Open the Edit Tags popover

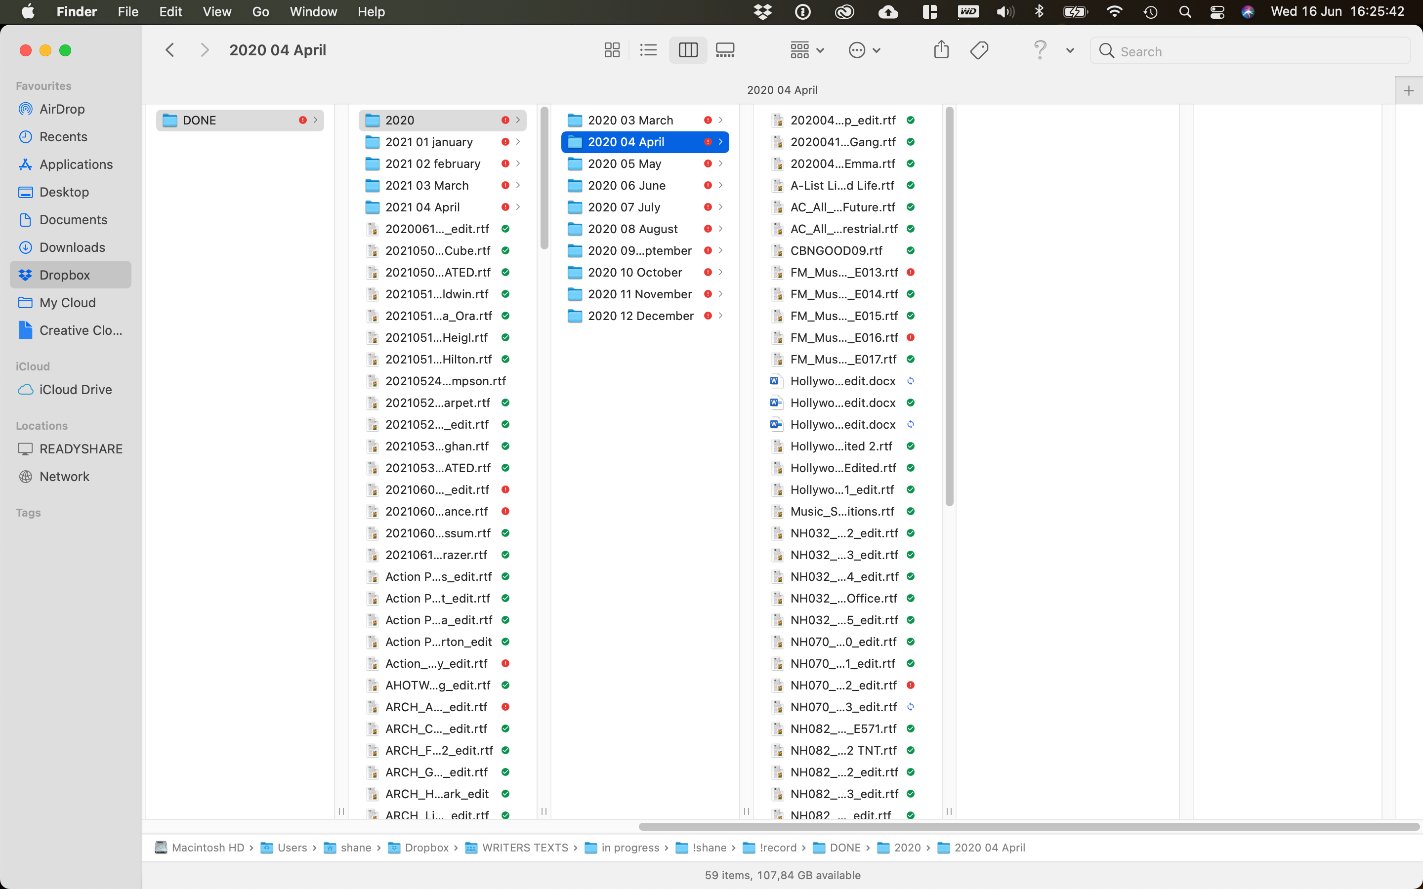[978, 50]
